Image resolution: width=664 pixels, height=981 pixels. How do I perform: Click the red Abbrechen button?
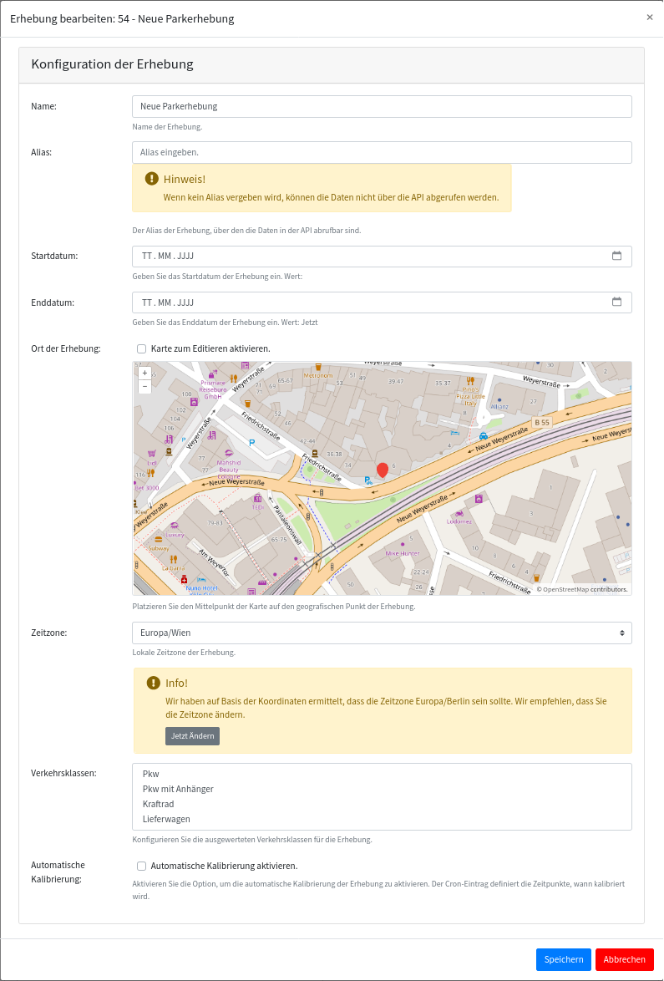(624, 959)
